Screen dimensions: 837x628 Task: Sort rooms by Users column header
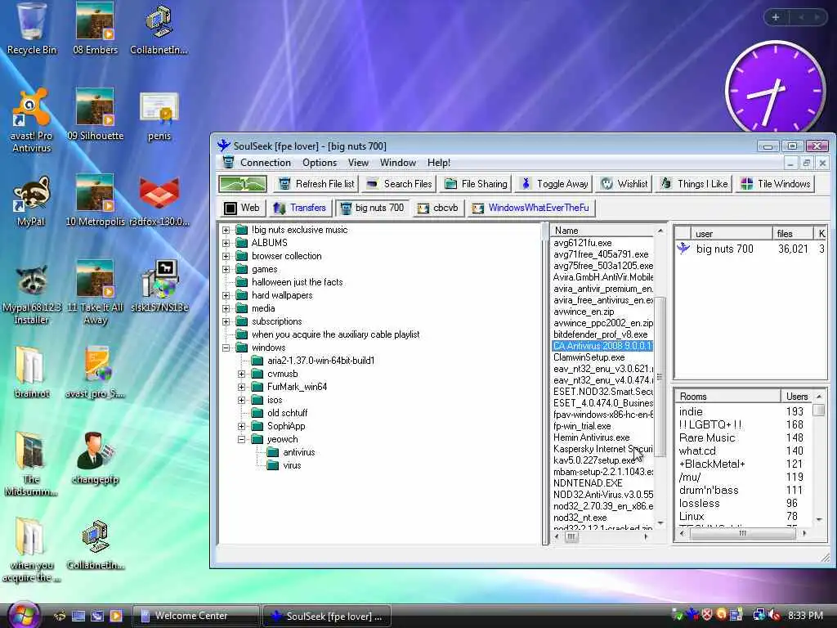pyautogui.click(x=796, y=397)
